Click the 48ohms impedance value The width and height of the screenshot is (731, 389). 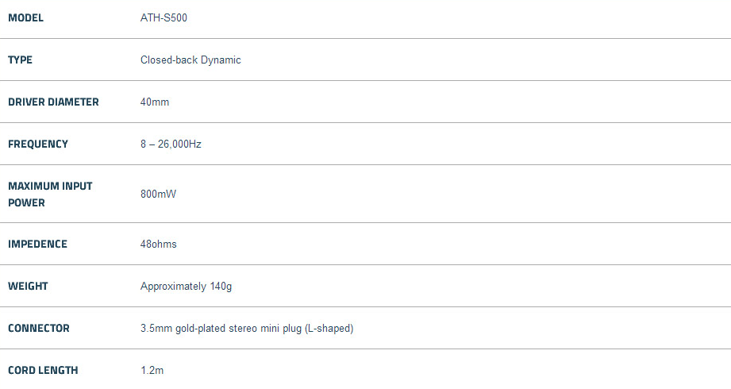tap(159, 244)
